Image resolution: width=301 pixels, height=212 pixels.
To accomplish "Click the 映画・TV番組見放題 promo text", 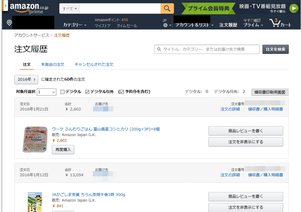I will 262,6.
